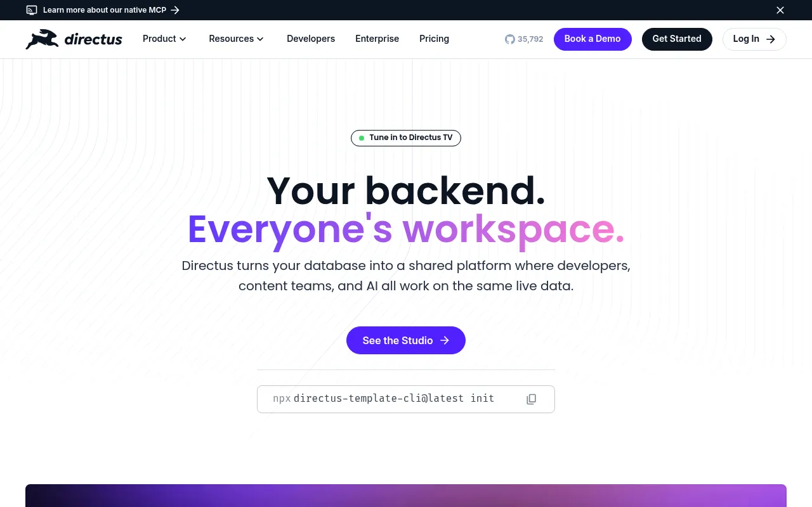812x507 pixels.
Task: Click arrow next to native MCP text
Action: coord(176,10)
